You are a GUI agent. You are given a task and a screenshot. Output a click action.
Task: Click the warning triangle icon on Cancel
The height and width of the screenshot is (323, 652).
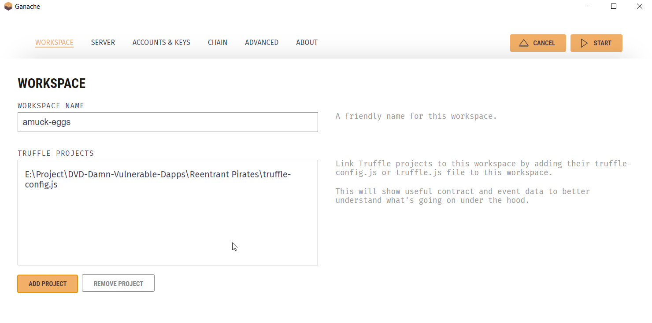[523, 43]
